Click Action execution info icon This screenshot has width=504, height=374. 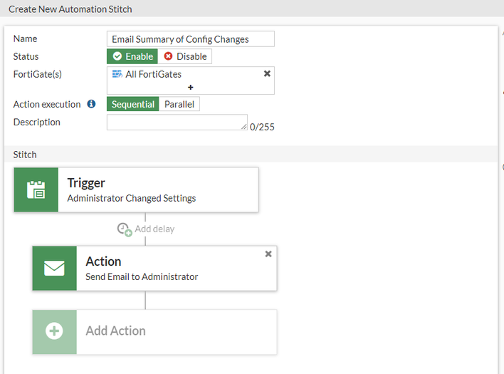91,104
